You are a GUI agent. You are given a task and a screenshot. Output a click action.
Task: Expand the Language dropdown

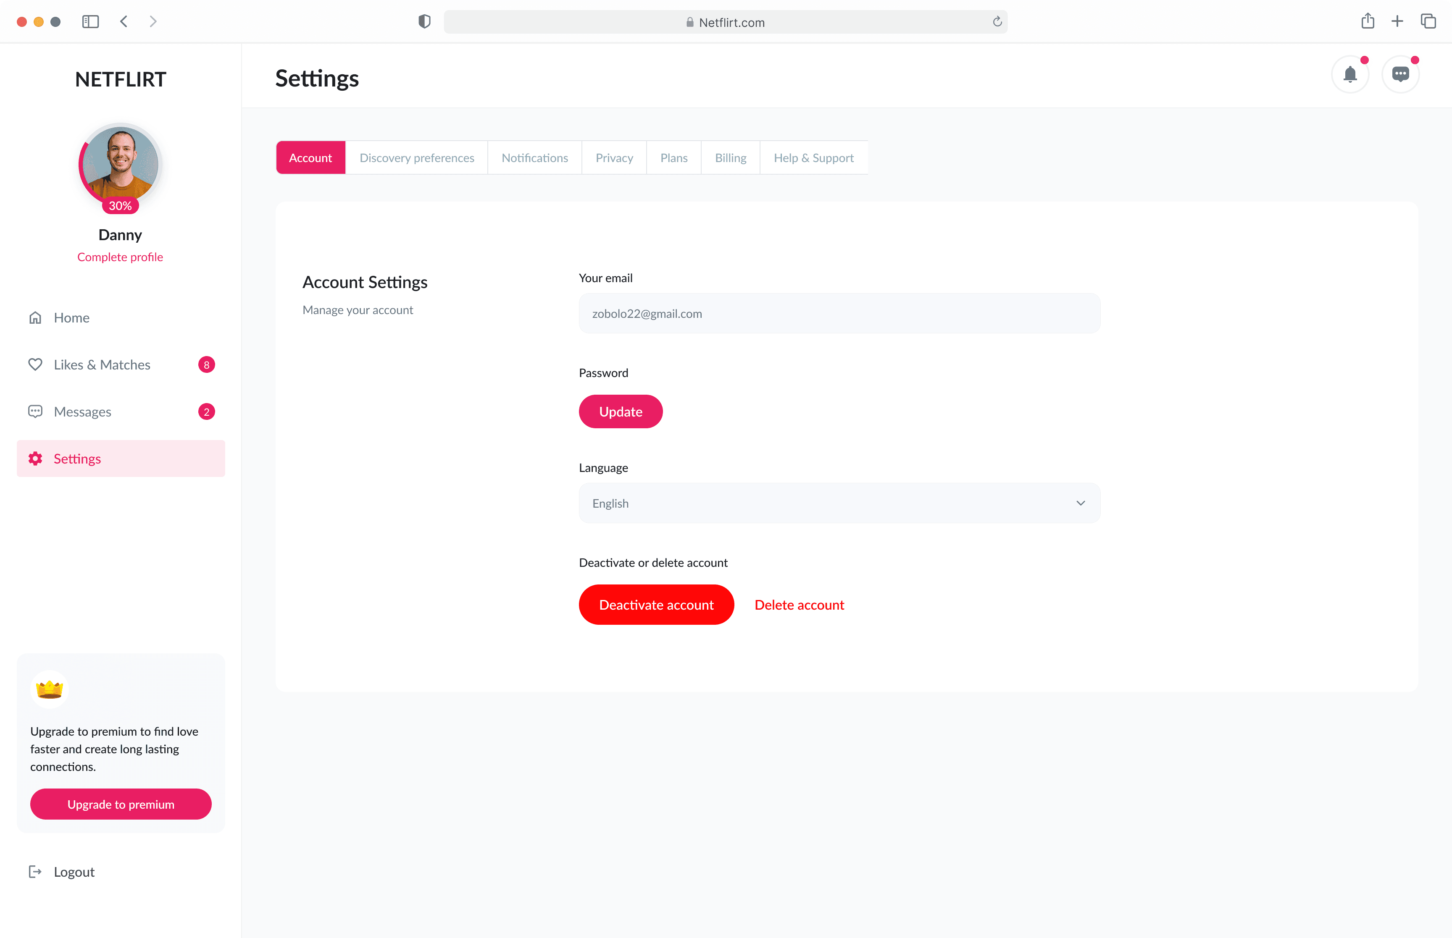point(839,503)
